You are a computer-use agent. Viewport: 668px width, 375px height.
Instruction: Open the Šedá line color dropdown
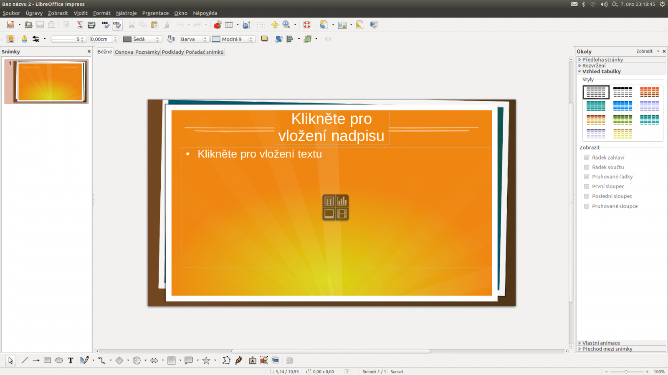[x=158, y=39]
